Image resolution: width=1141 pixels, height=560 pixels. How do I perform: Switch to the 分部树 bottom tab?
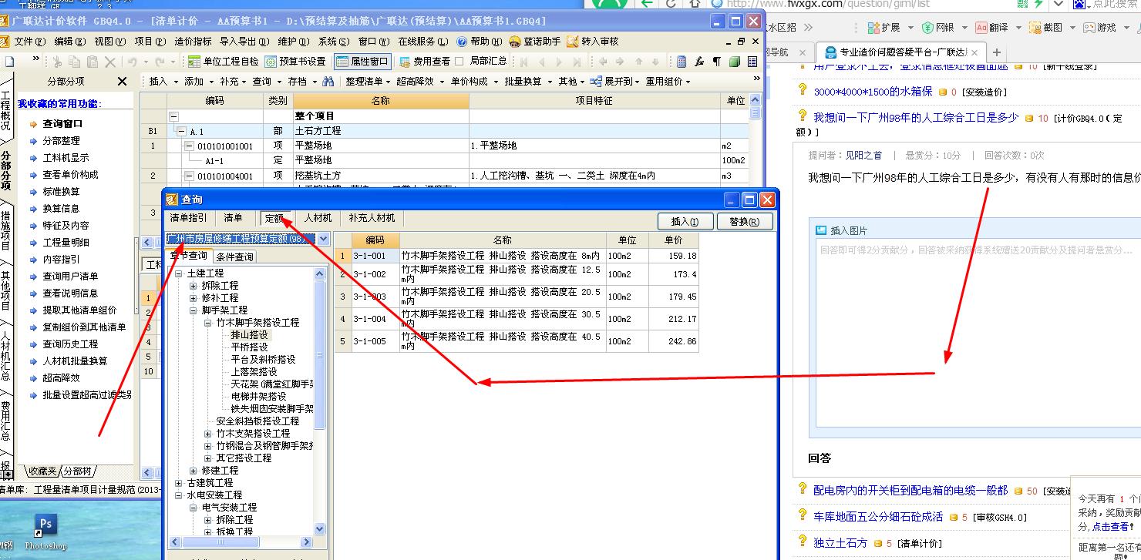(x=77, y=471)
